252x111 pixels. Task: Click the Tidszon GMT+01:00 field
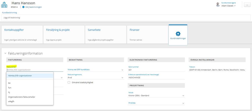(x=217, y=70)
